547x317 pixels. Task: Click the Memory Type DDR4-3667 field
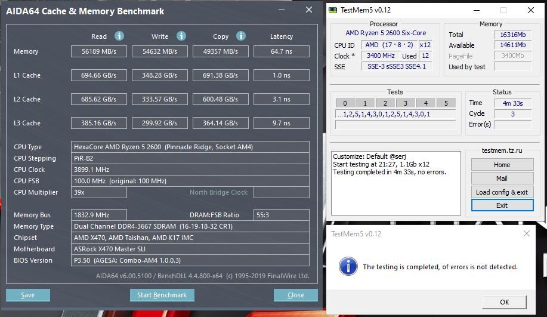(190, 226)
